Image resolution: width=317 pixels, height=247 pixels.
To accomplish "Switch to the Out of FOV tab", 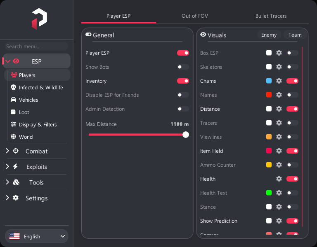I will pos(195,16).
